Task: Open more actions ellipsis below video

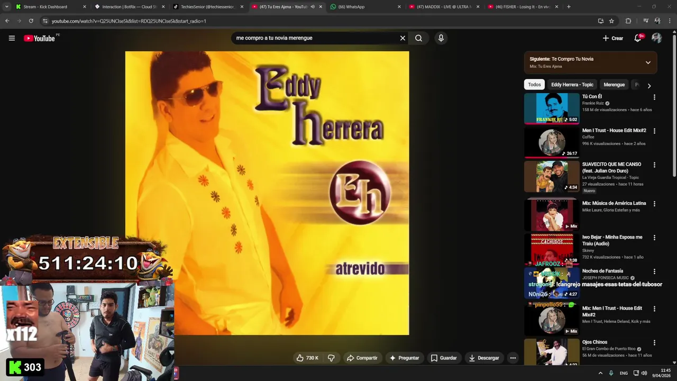Action: click(513, 358)
